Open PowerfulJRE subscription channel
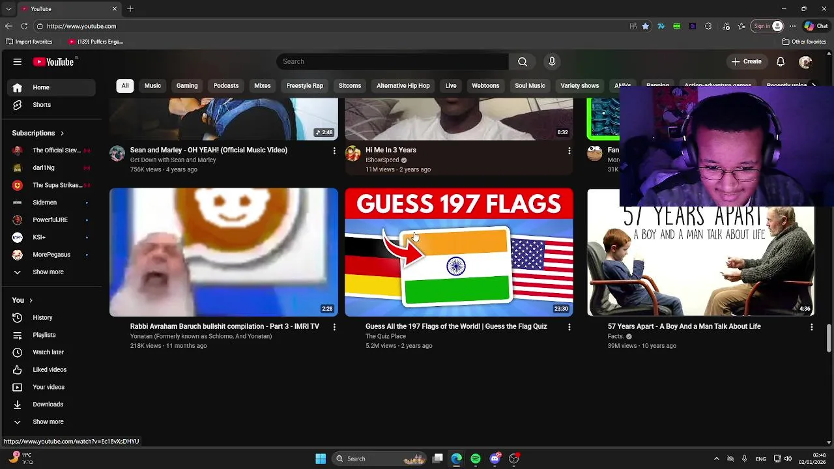This screenshot has height=469, width=834. (x=51, y=220)
